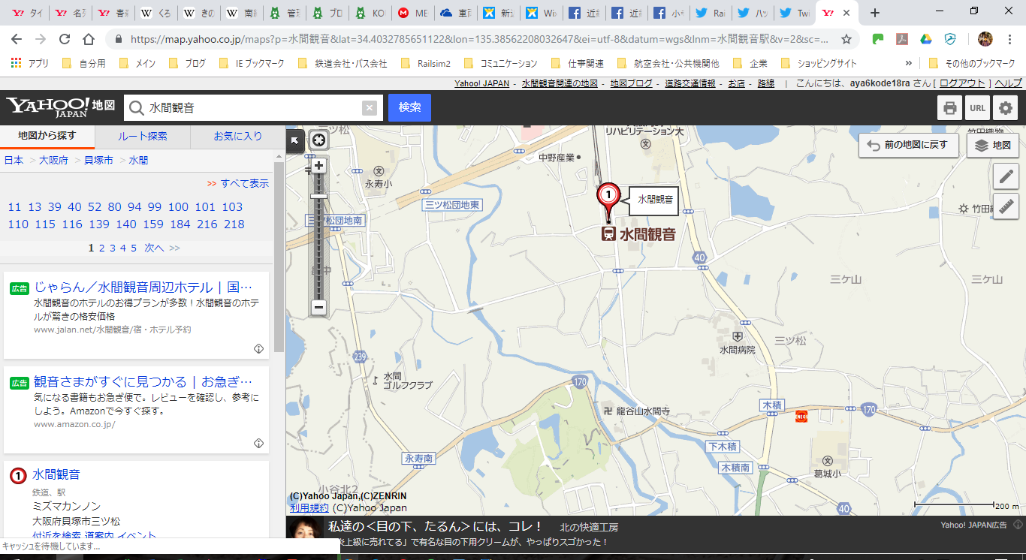The image size is (1026, 560).
Task: Click 前の地図に戻す button
Action: coord(909,145)
